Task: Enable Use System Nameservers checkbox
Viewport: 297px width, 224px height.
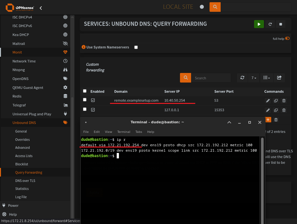Action: [136, 47]
